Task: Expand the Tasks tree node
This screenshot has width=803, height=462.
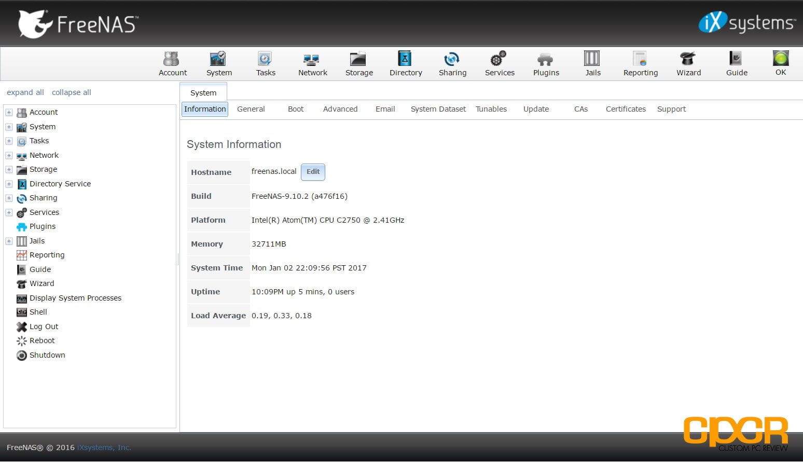Action: [9, 141]
